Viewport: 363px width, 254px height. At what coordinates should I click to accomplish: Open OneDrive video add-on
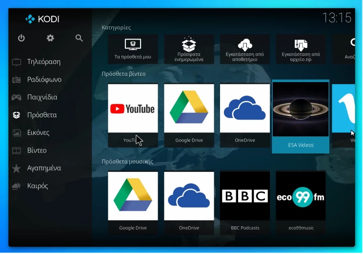[x=245, y=115]
